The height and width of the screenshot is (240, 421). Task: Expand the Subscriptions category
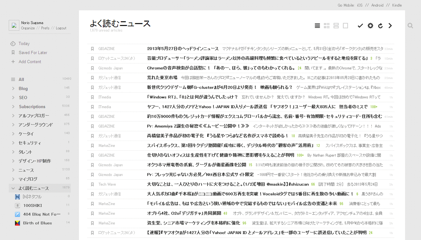[13, 106]
